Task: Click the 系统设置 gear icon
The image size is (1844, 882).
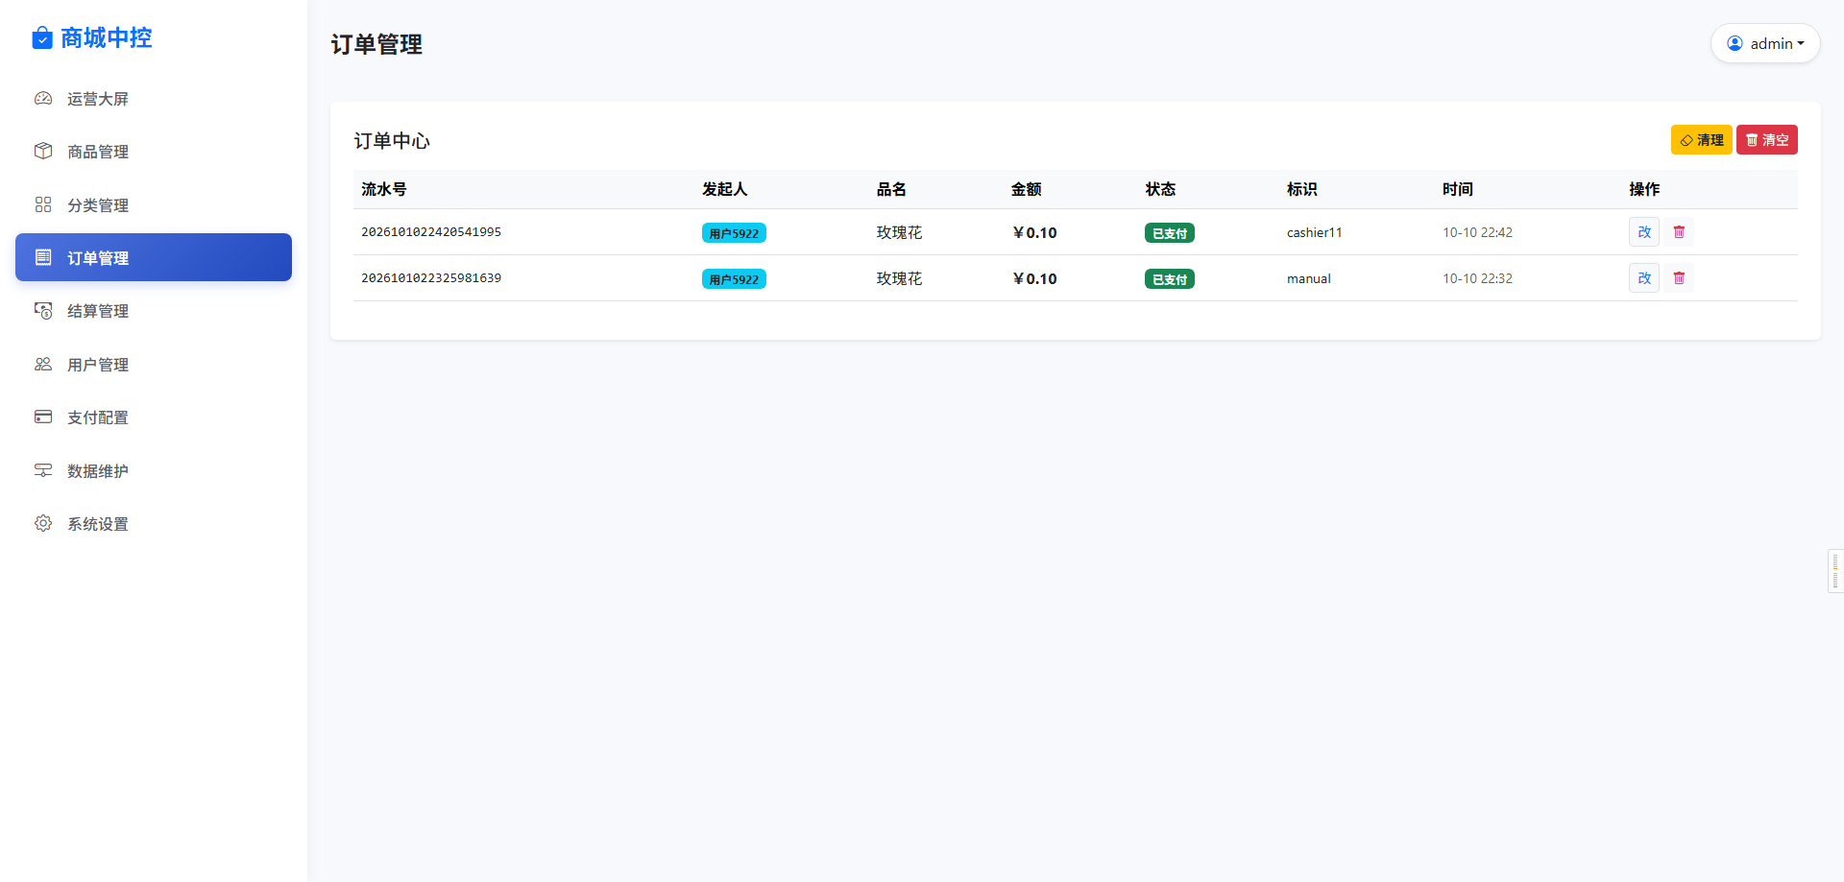Action: click(43, 523)
